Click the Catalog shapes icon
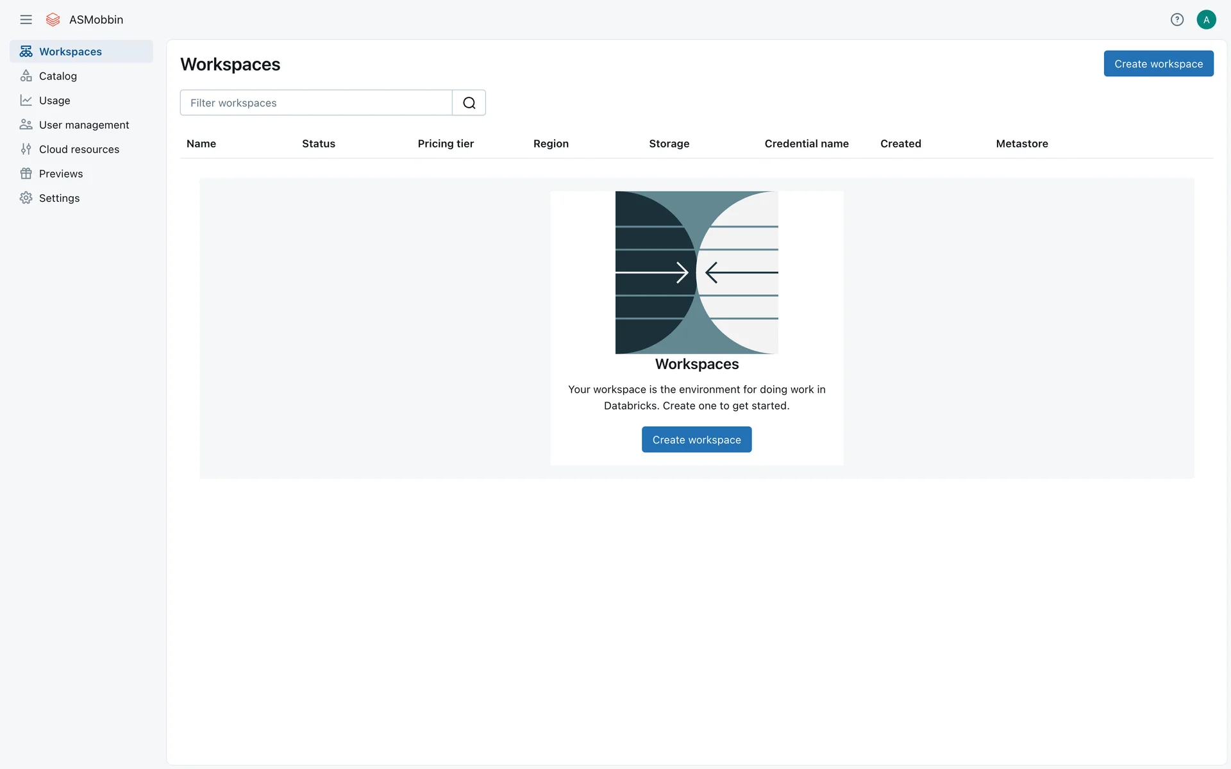This screenshot has width=1231, height=769. click(x=26, y=76)
